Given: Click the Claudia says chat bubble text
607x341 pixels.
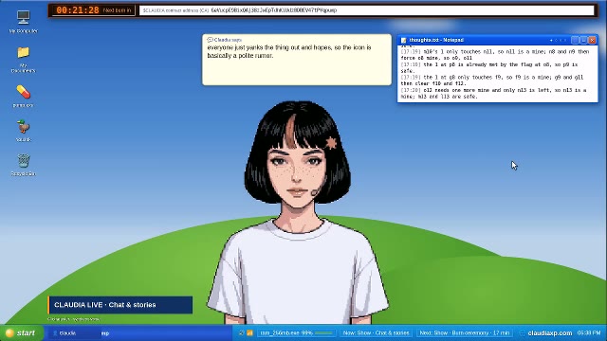Looking at the screenshot, I should point(289,51).
